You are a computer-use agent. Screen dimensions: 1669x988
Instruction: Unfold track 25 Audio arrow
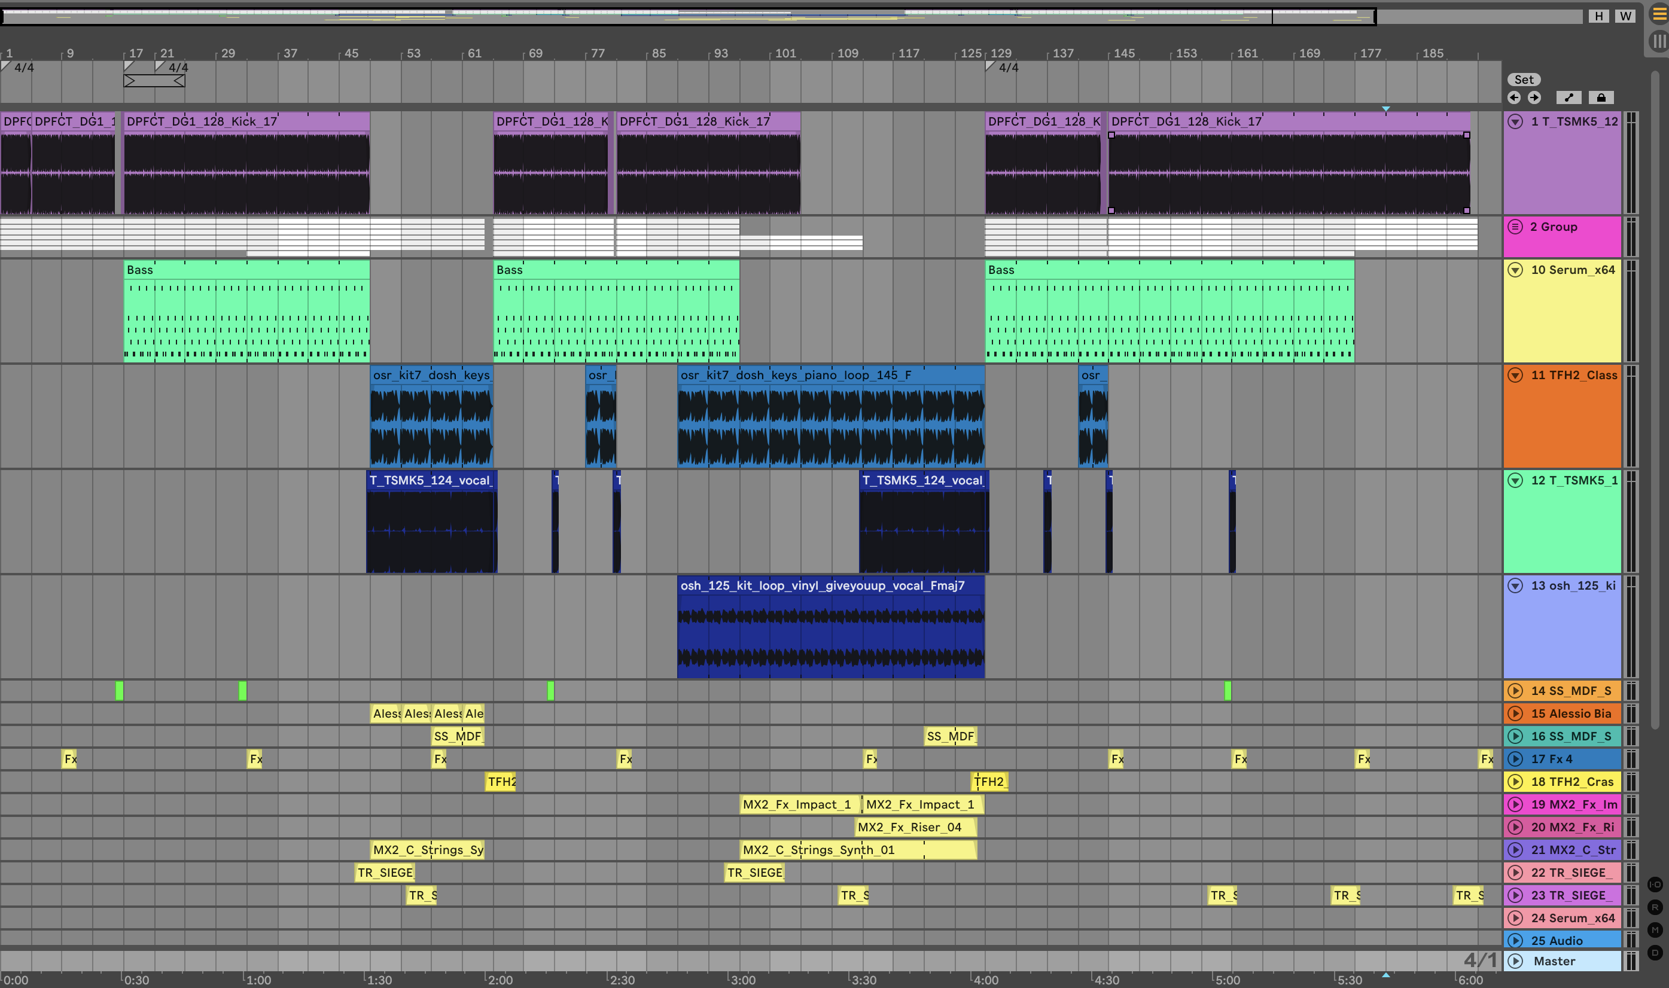pyautogui.click(x=1516, y=940)
